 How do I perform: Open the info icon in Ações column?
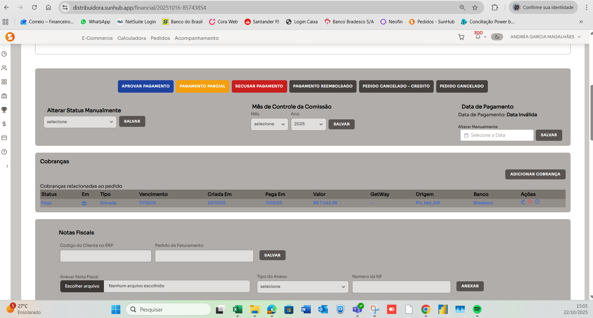[x=537, y=202]
